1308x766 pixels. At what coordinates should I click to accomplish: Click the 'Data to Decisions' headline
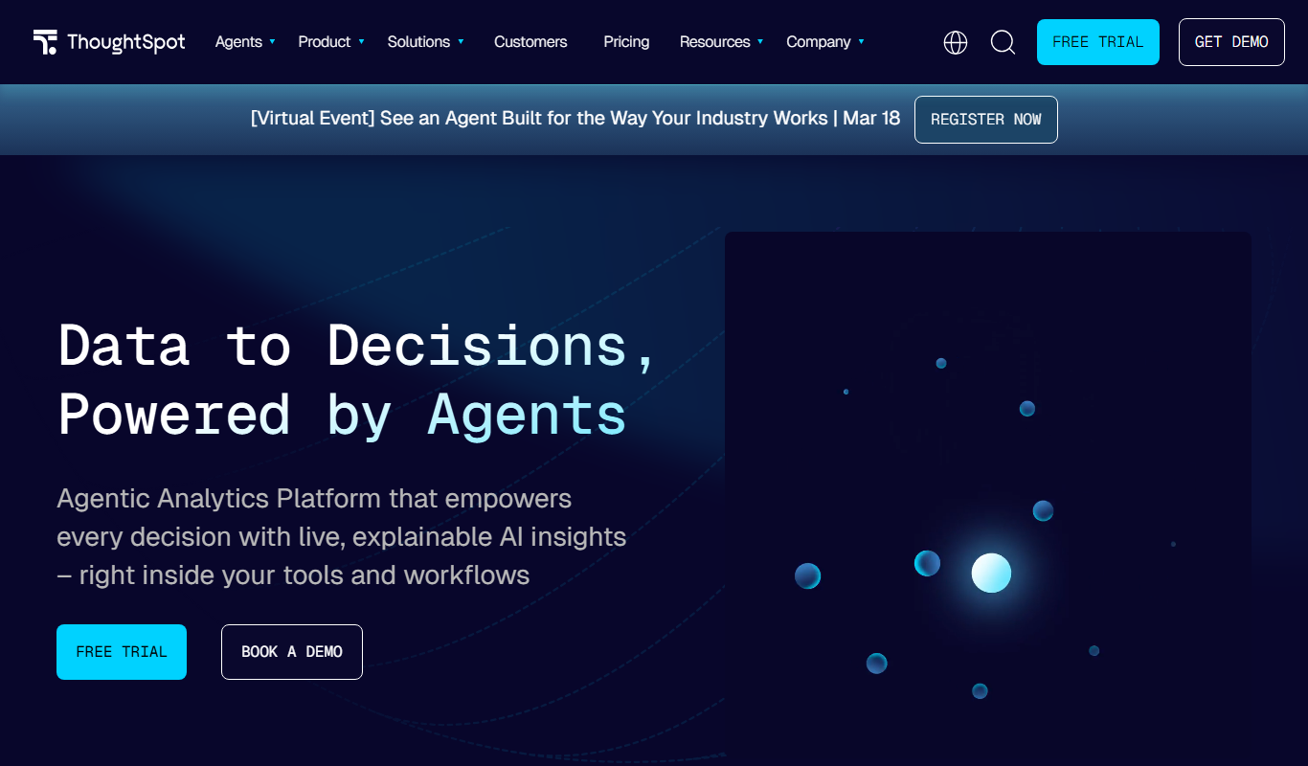pos(356,380)
